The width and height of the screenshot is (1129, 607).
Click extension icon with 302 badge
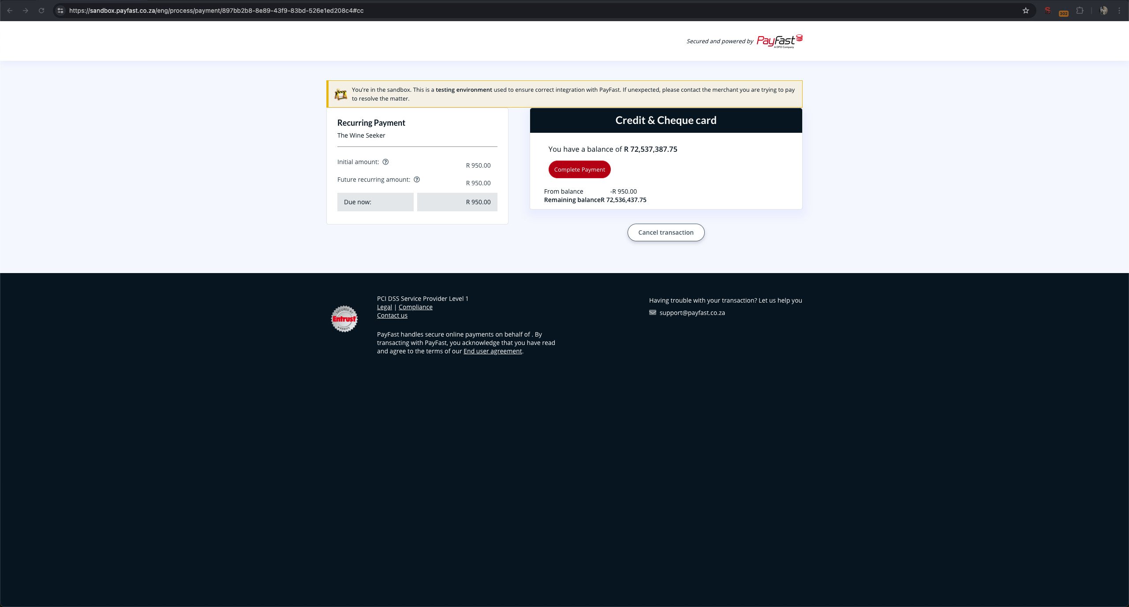click(1063, 11)
